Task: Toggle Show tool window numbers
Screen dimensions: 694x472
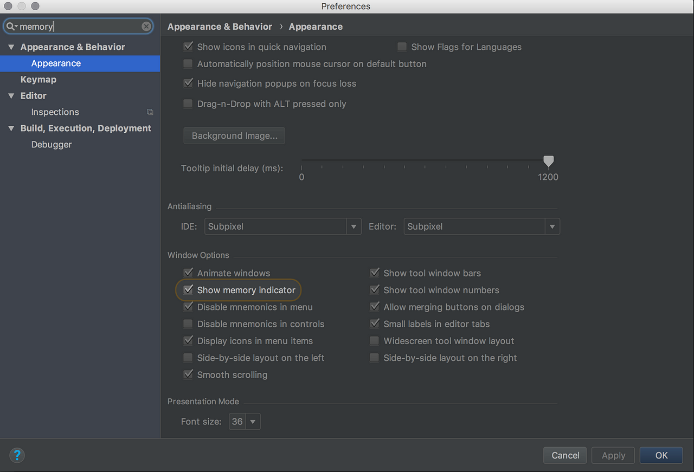Action: [374, 290]
